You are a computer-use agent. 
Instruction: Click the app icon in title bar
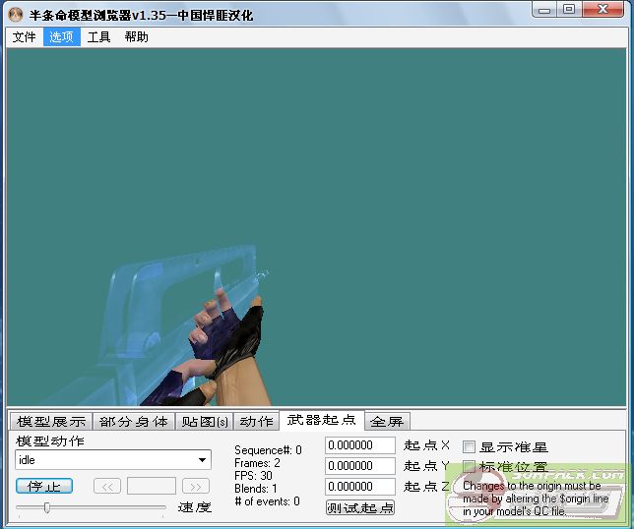coord(17,15)
